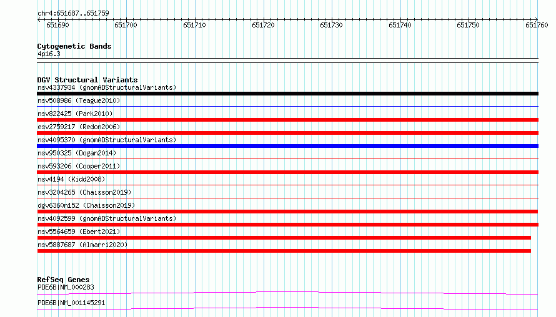This screenshot has width=556, height=317.
Task: Click the chr4:651687..651759 region label
Action: (73, 14)
